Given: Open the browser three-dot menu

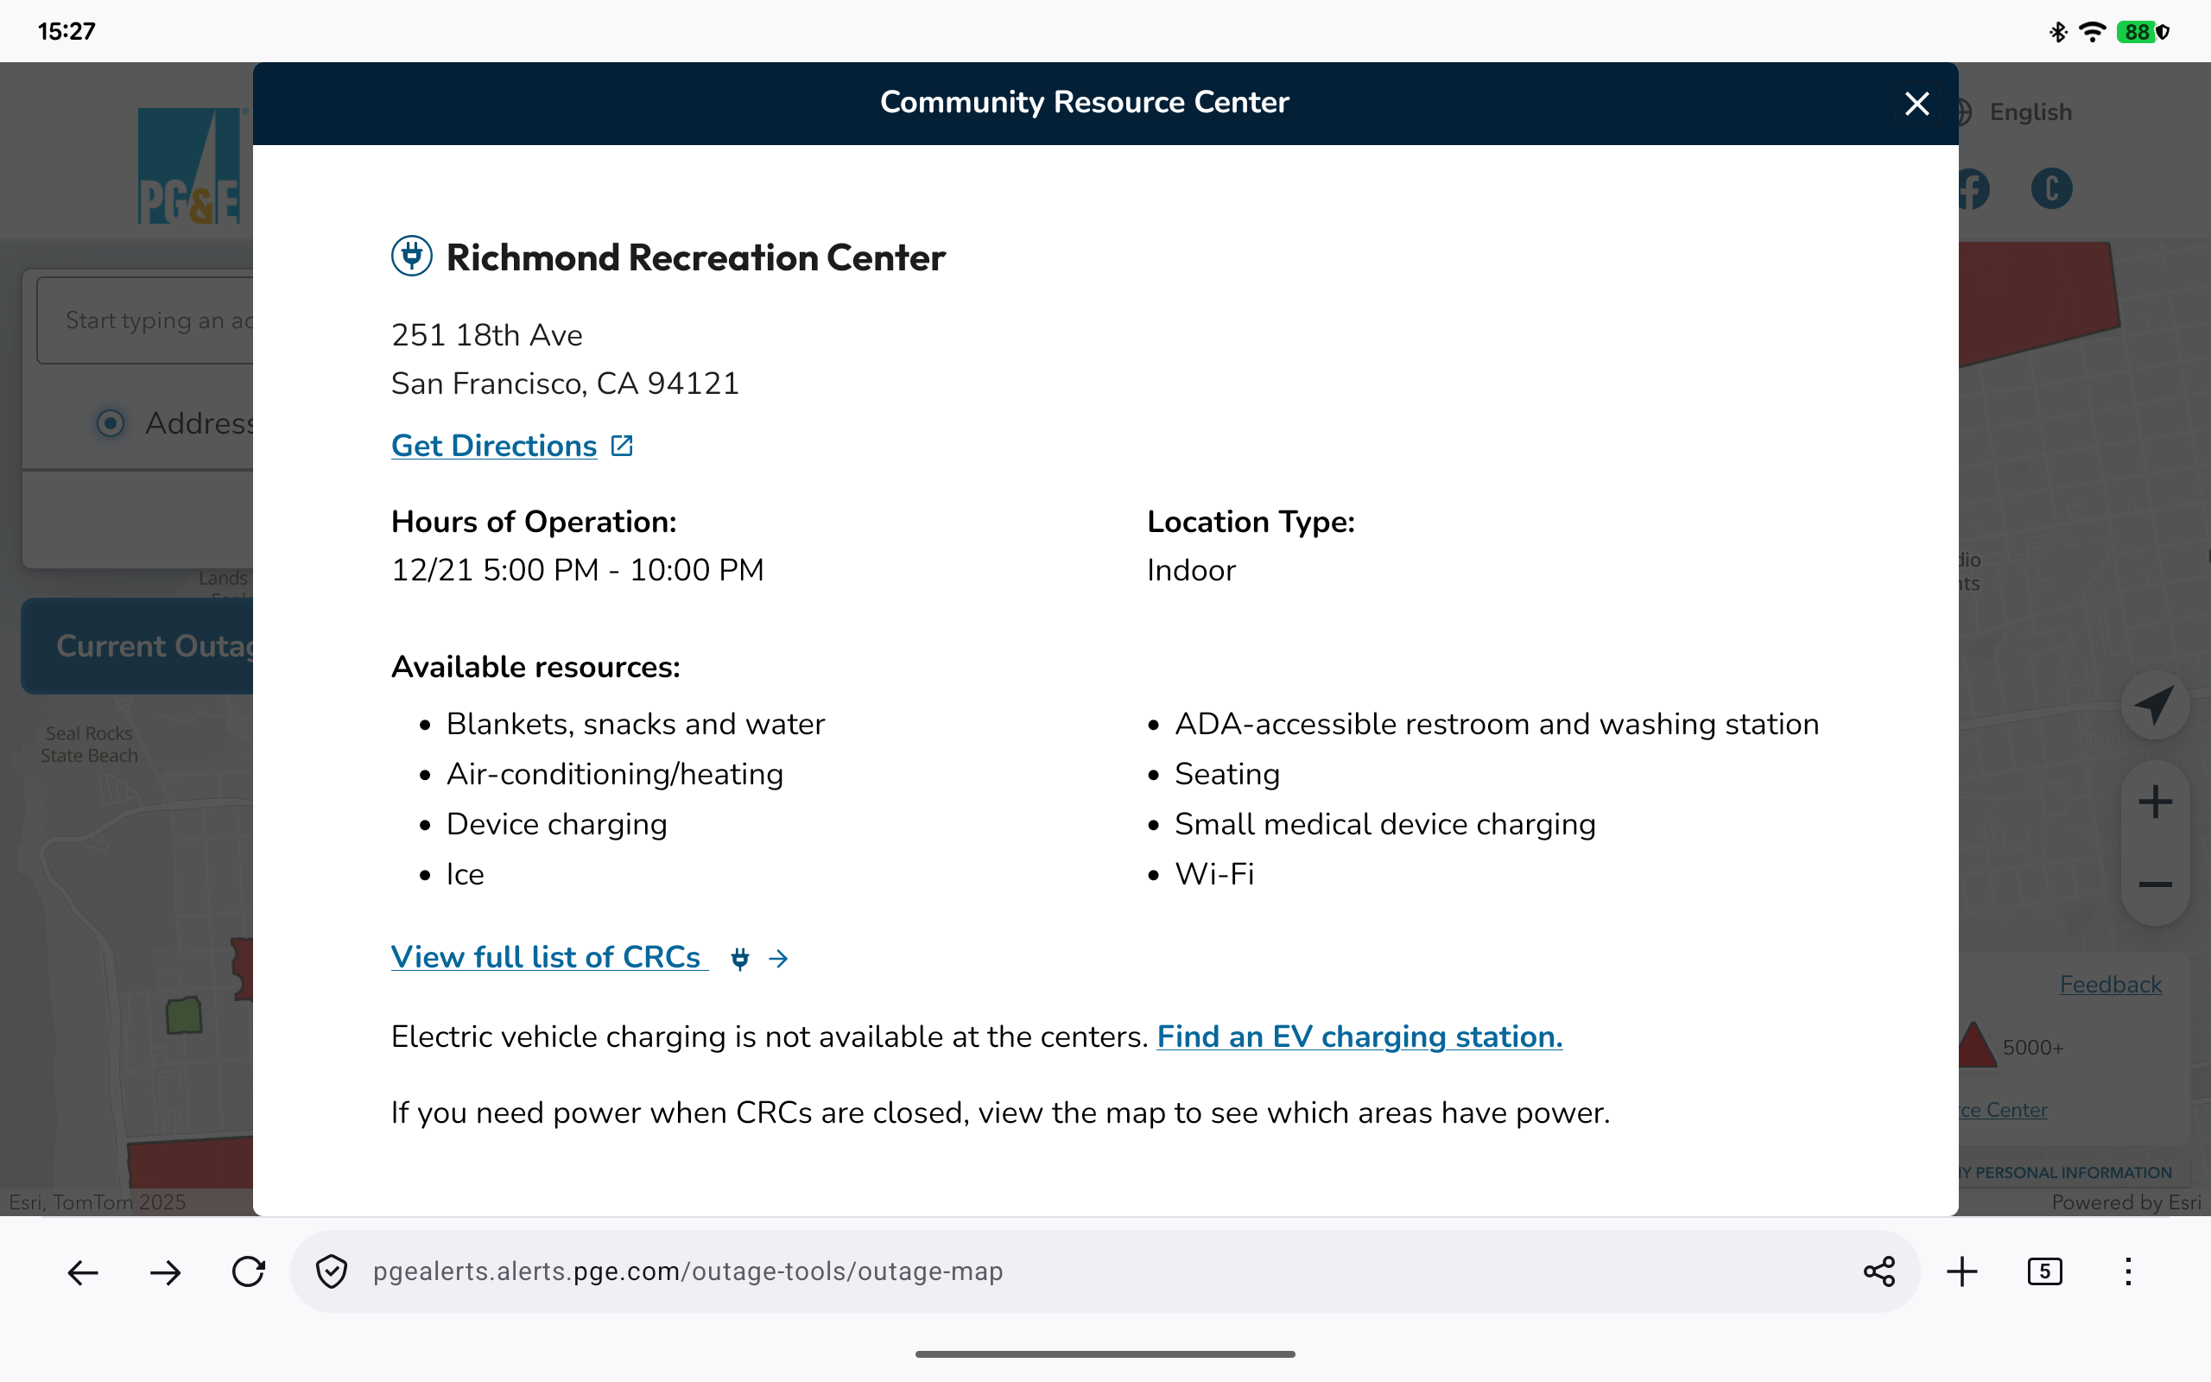Looking at the screenshot, I should [x=2128, y=1271].
